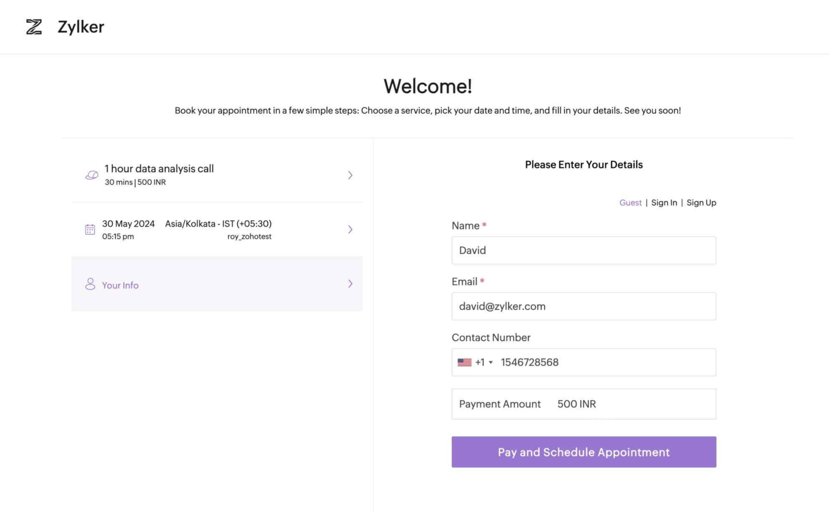Click the Name field containing David

[x=583, y=250]
